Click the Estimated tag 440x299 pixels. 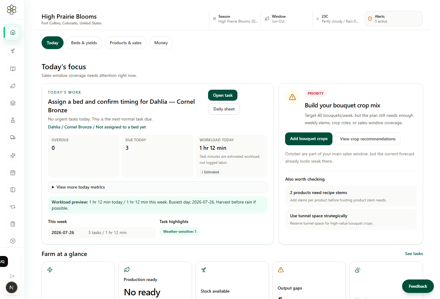tap(211, 172)
